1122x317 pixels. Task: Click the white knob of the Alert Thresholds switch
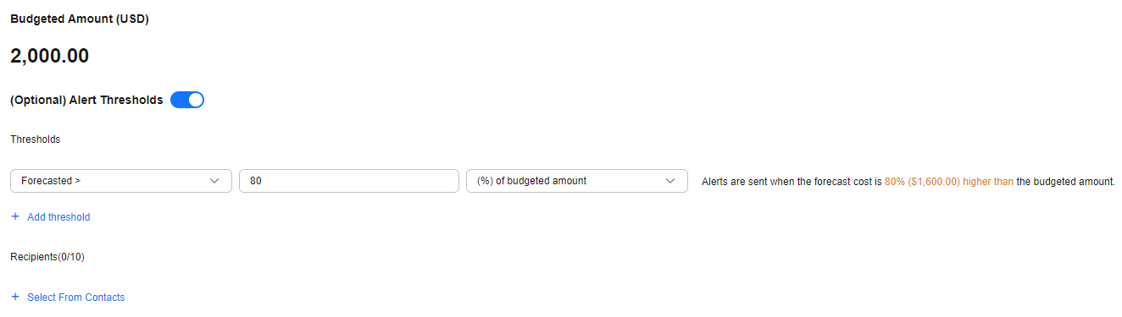pos(196,100)
